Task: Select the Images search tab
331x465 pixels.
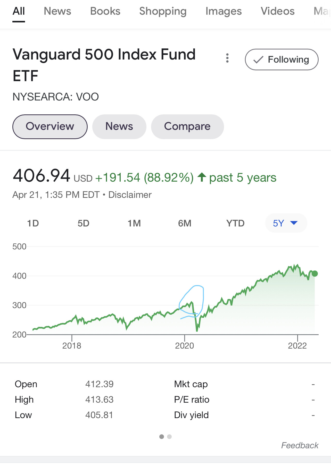Action: tap(224, 11)
